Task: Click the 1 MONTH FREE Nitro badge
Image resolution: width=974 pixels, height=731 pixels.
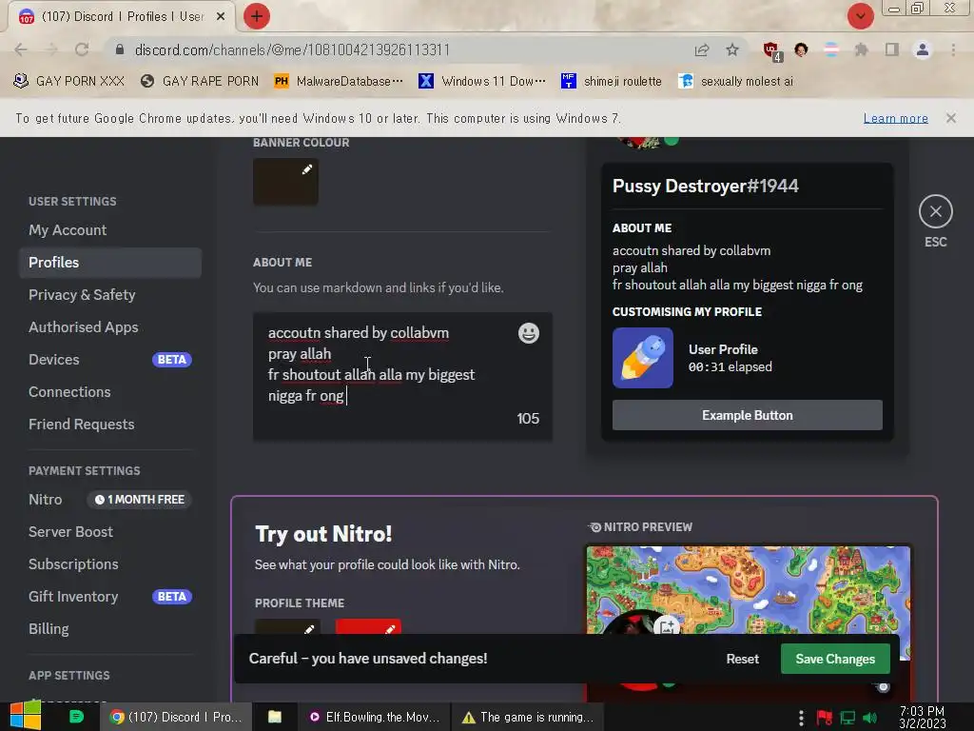Action: coord(139,500)
